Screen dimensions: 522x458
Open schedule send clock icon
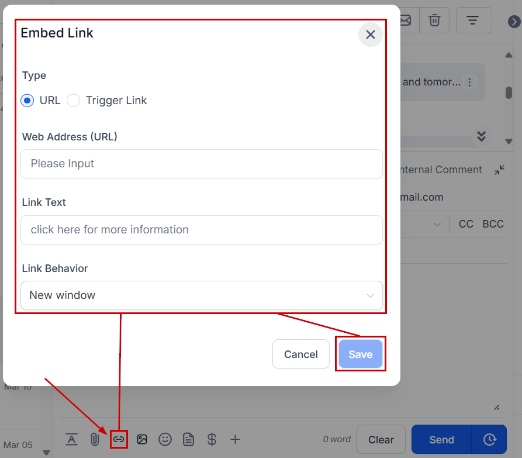coord(489,439)
